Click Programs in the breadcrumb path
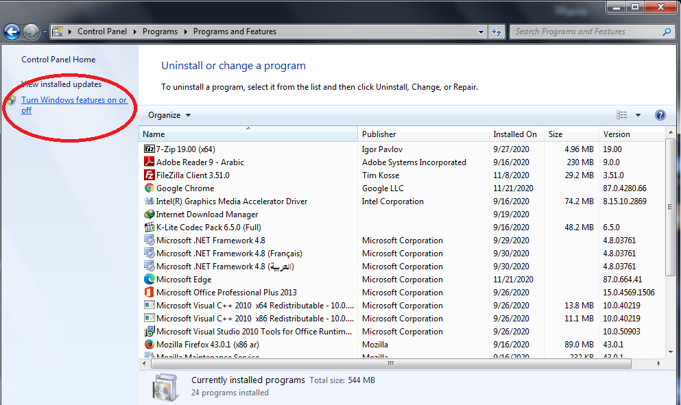681x405 pixels. coord(160,32)
